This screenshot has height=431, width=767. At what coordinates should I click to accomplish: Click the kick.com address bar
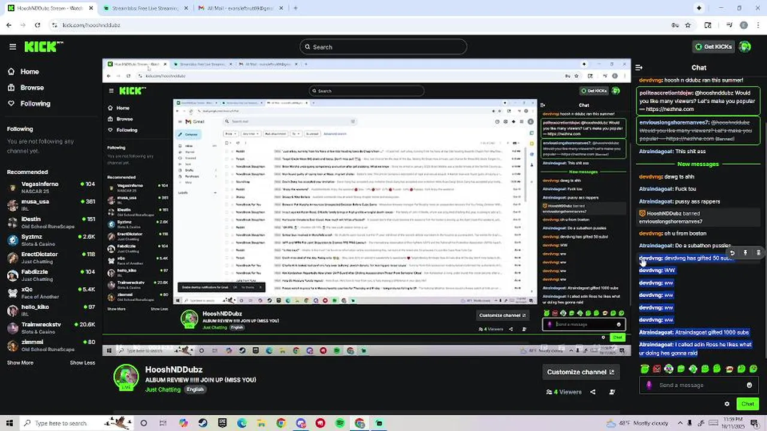(360, 25)
